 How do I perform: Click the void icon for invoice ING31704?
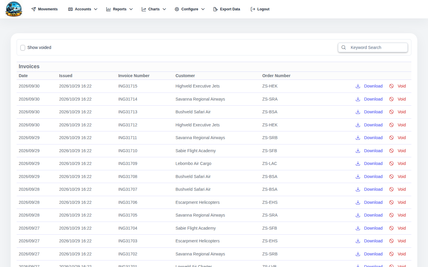pos(391,228)
